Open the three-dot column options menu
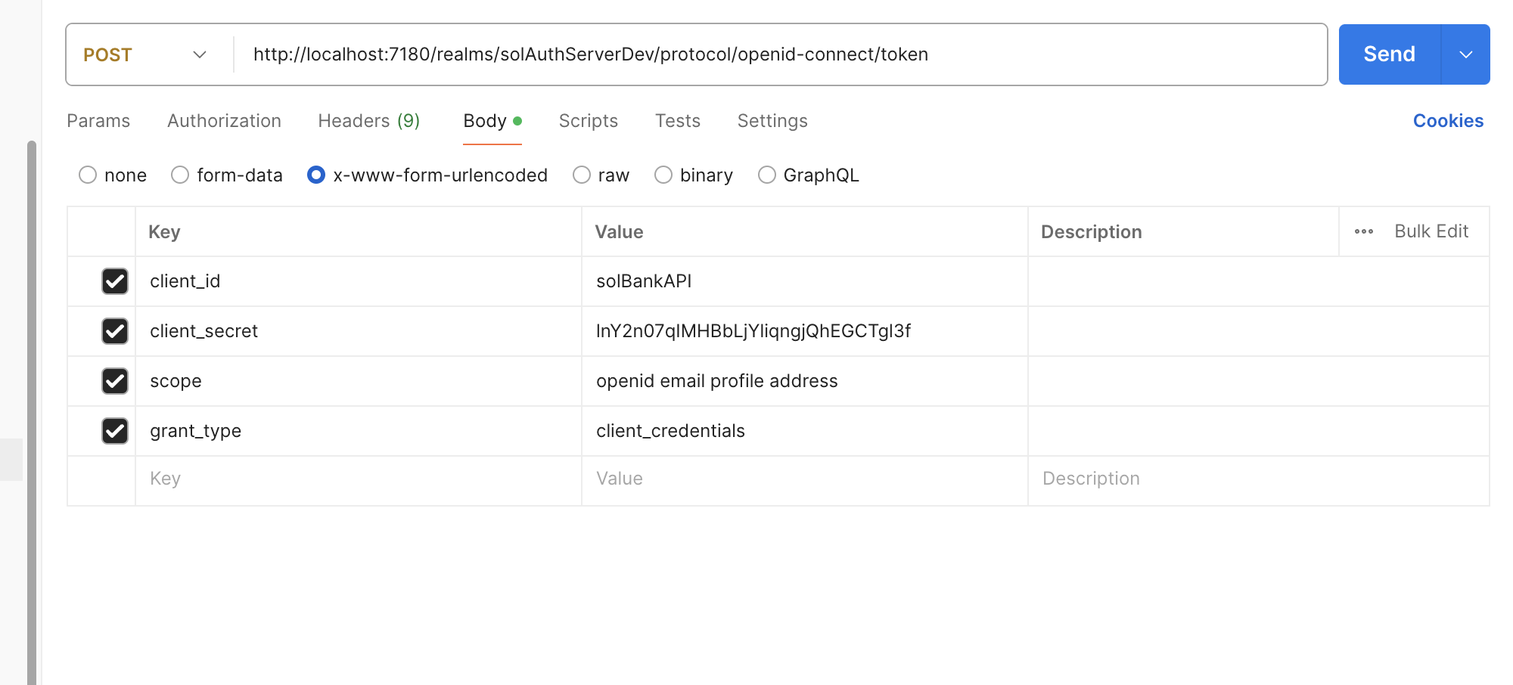This screenshot has width=1513, height=685. [1363, 231]
